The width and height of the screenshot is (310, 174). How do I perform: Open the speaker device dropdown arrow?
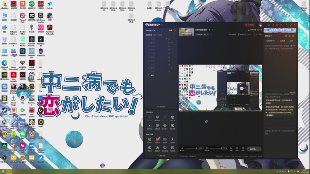[x=209, y=148]
